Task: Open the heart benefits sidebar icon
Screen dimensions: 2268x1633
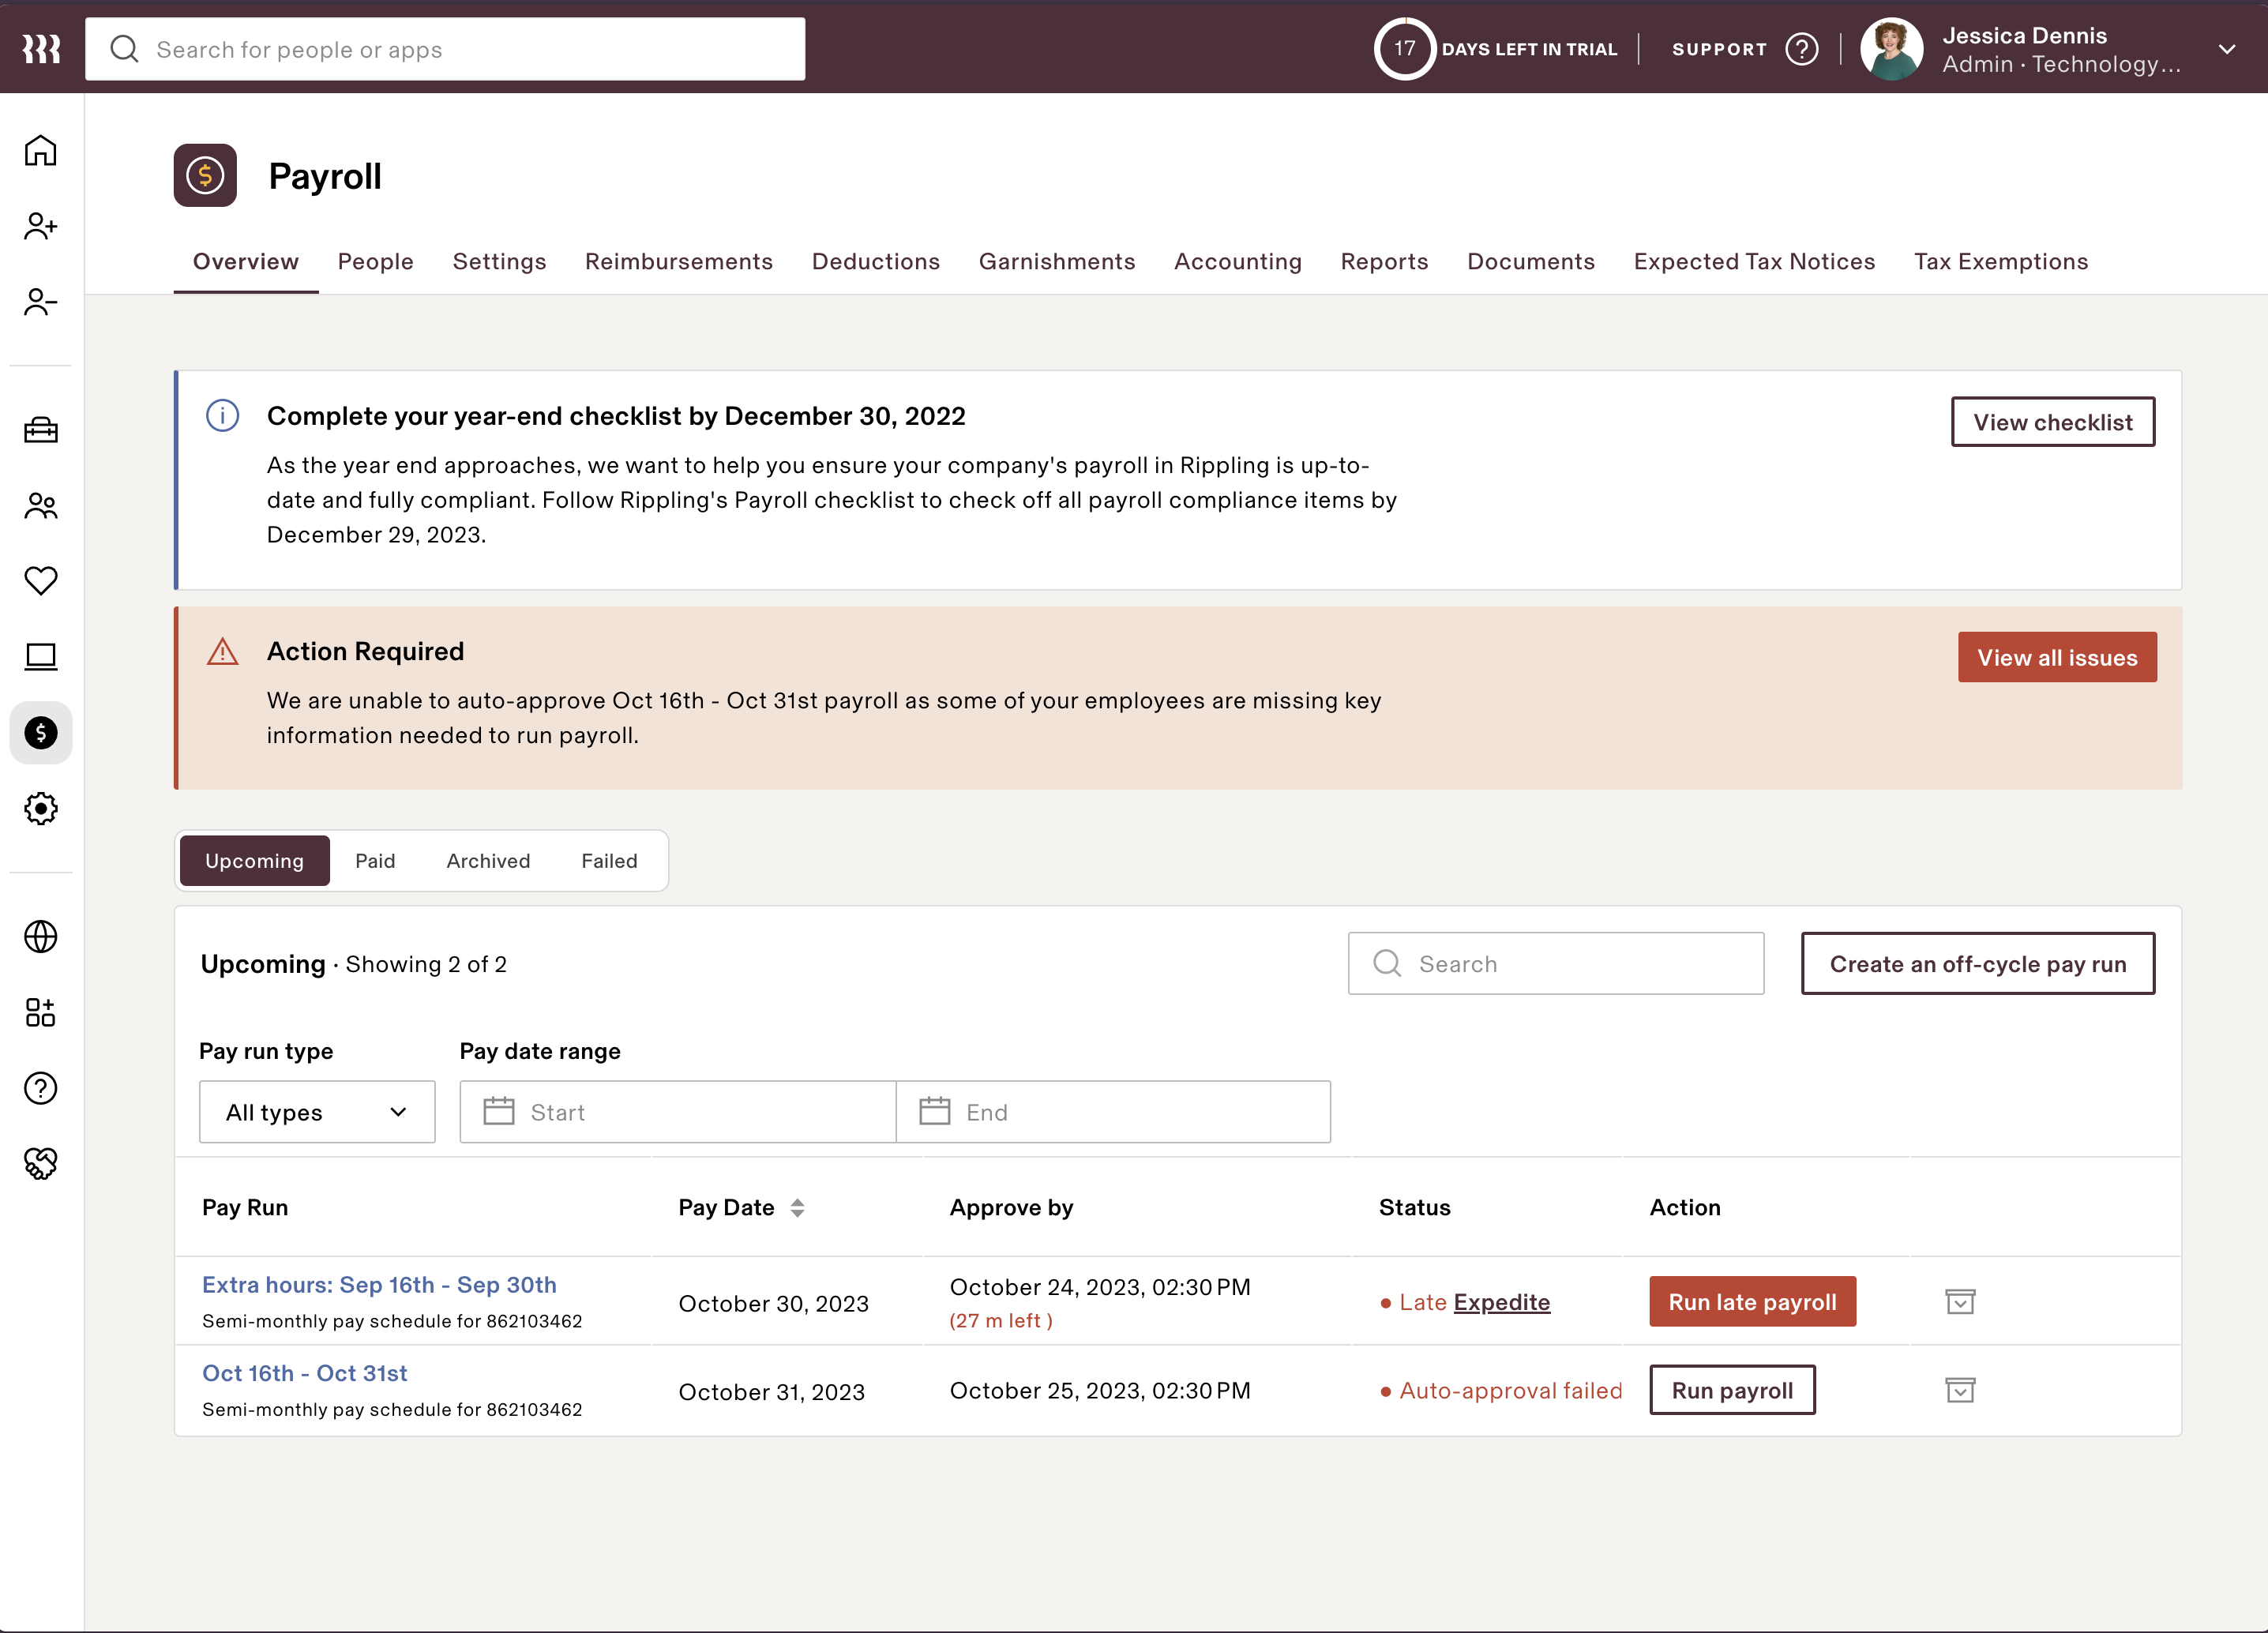Action: coord(41,581)
